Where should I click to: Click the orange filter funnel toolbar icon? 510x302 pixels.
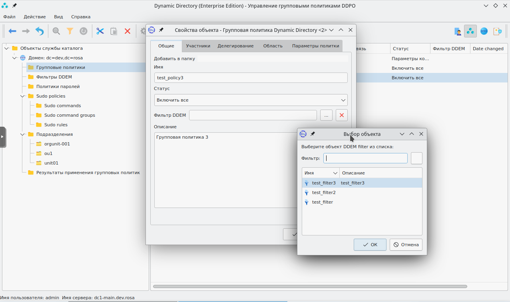pyautogui.click(x=70, y=31)
